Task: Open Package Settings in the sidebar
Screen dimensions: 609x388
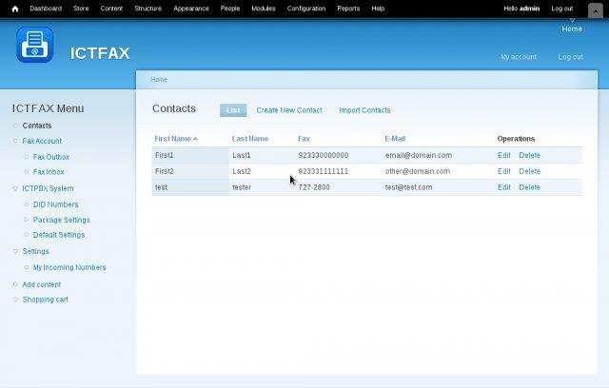Action: [x=61, y=220]
